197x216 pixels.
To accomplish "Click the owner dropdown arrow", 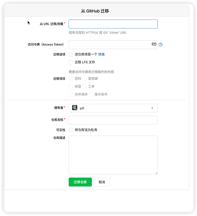I will [x=152, y=108].
